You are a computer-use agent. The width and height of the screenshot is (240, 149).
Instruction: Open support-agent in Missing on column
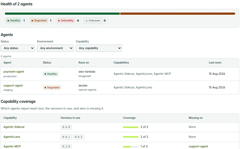(x=198, y=146)
